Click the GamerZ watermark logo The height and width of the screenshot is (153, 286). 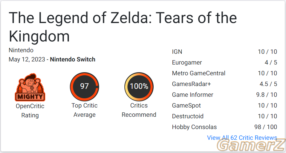point(251,145)
